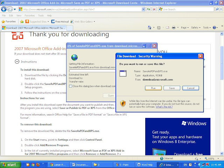Click Save in the Security Warning dialog
The image size is (224, 168).
[x=172, y=88]
